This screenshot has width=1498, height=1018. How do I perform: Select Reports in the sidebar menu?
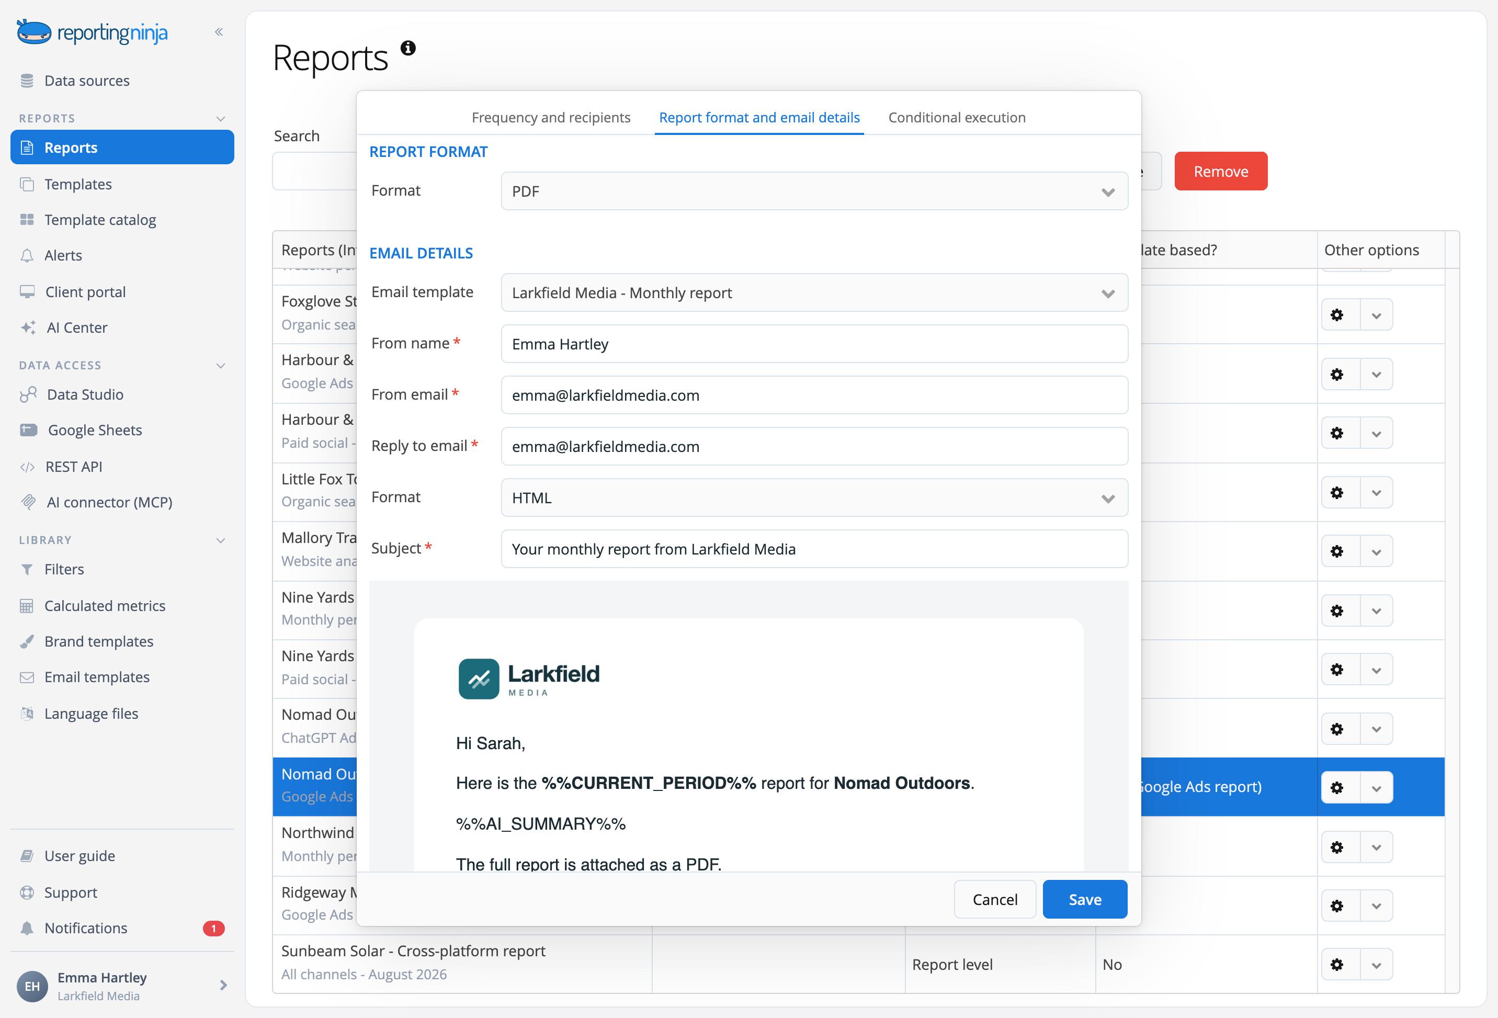pyautogui.click(x=122, y=147)
